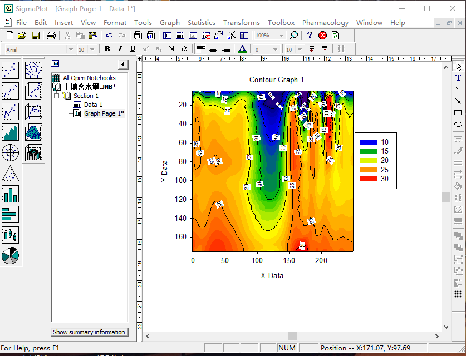This screenshot has height=356, width=466.
Task: Toggle Bold text formatting
Action: coord(107,49)
